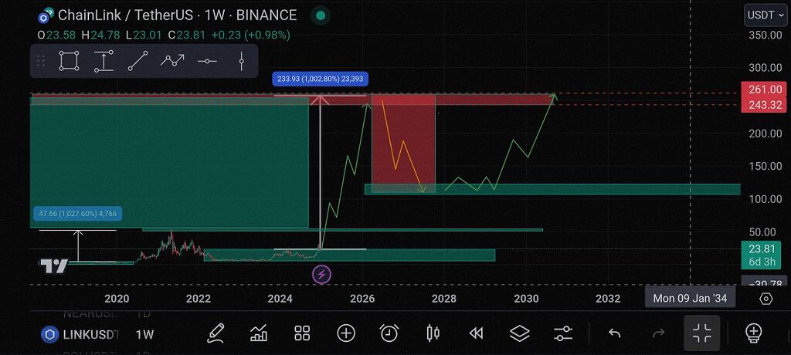The width and height of the screenshot is (791, 355).
Task: Open the object tree layers icon
Action: [x=520, y=333]
